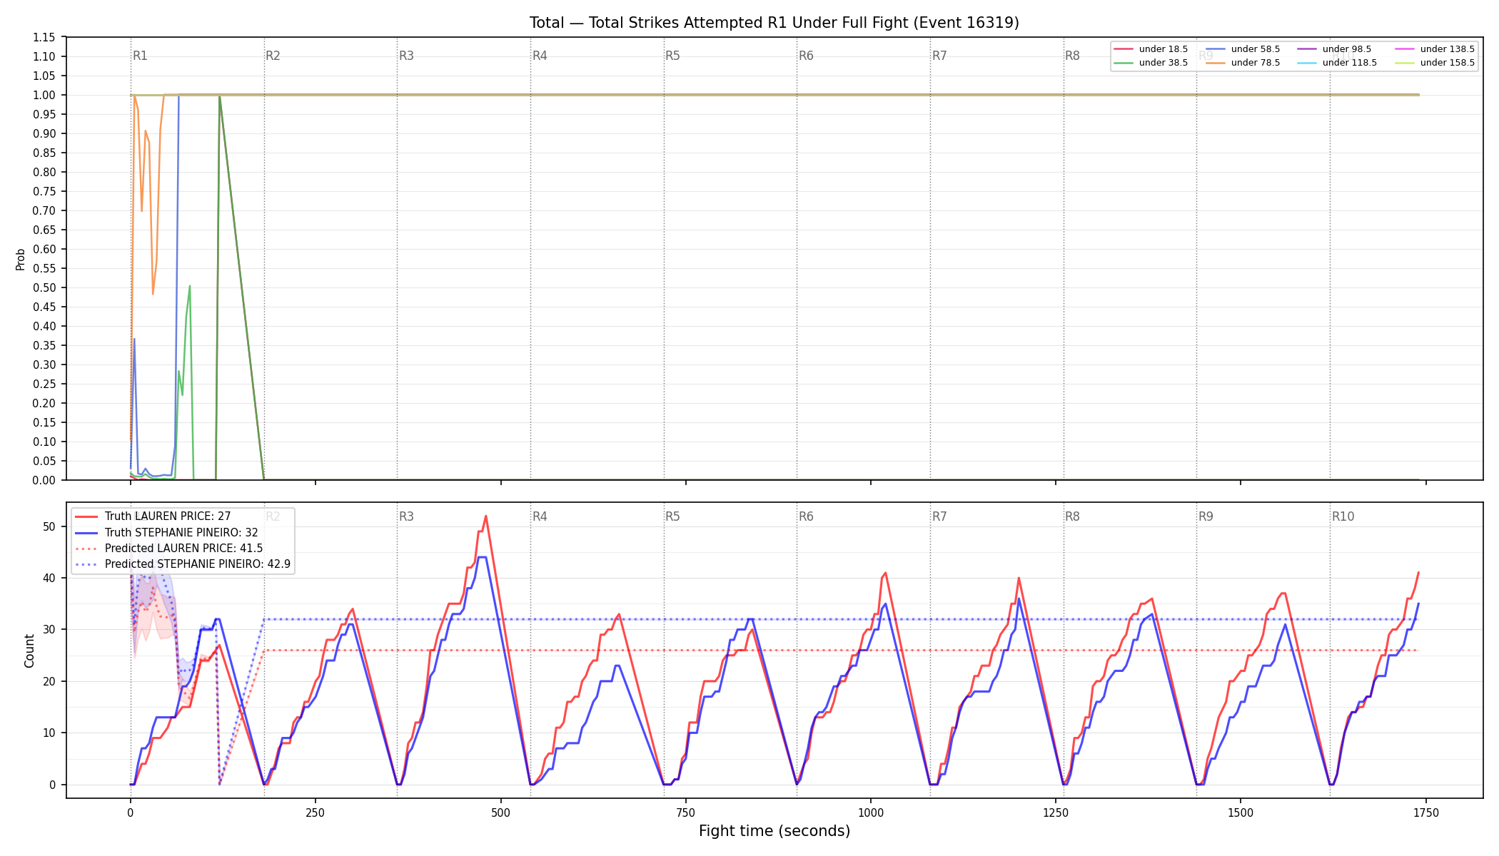Click the 'Fight time (seconds)' axis label

[x=774, y=831]
